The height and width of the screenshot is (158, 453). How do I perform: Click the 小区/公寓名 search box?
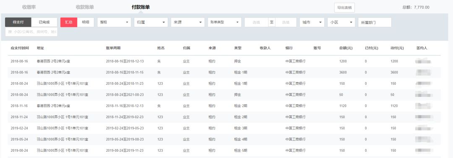(x=31, y=32)
